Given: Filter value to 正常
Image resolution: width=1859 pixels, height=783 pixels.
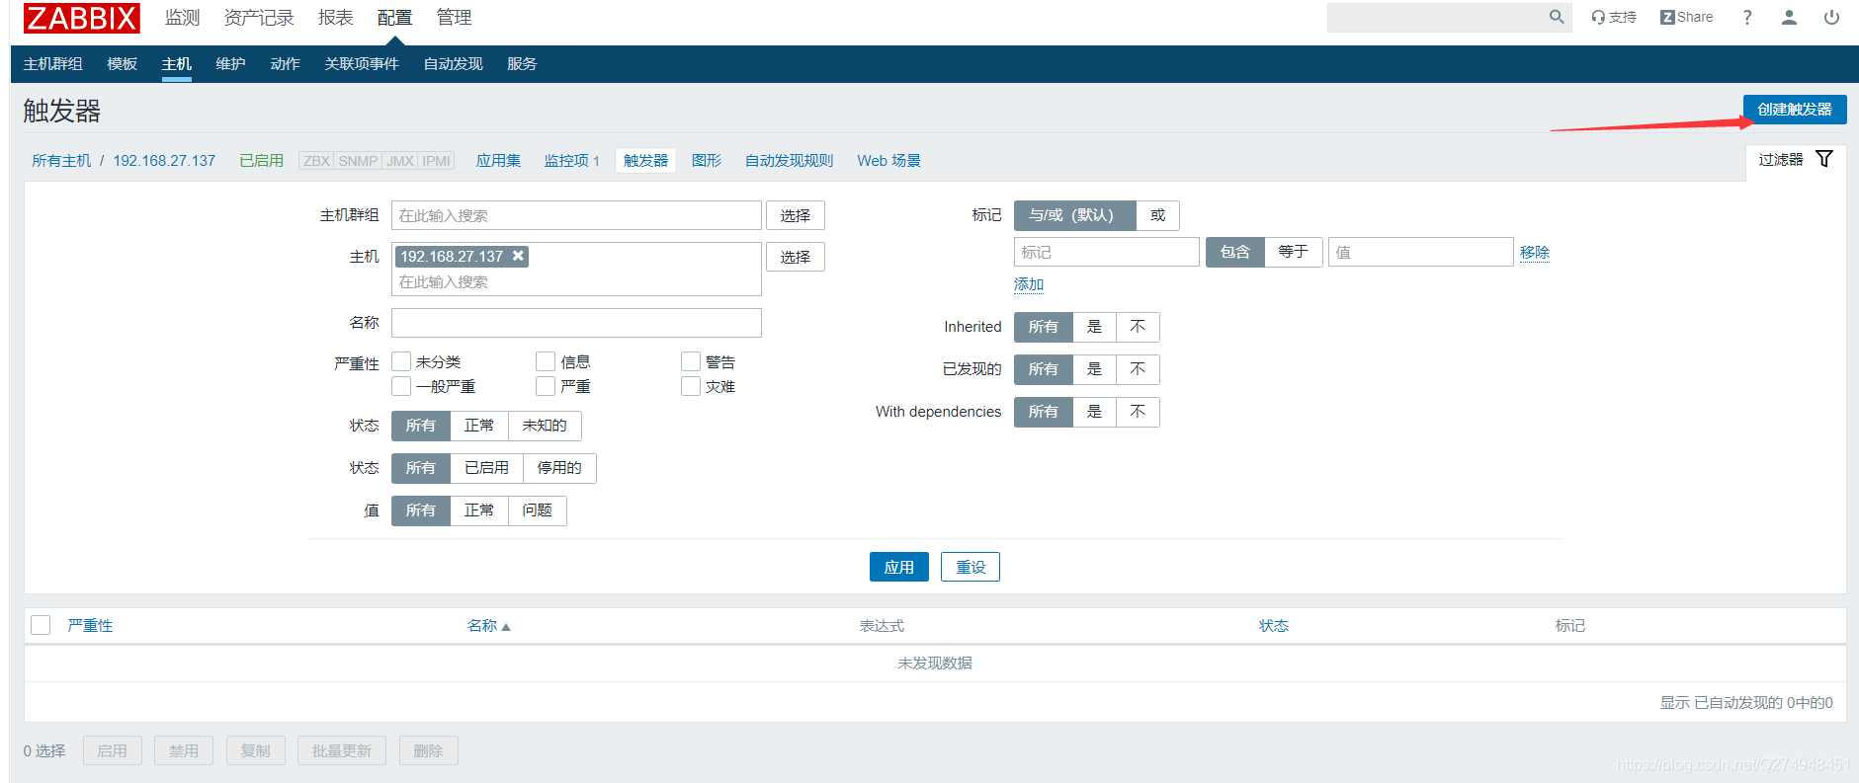Looking at the screenshot, I should click(479, 510).
